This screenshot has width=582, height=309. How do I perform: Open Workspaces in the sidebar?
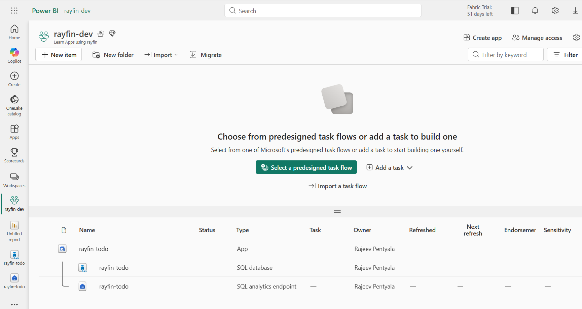[x=14, y=181]
